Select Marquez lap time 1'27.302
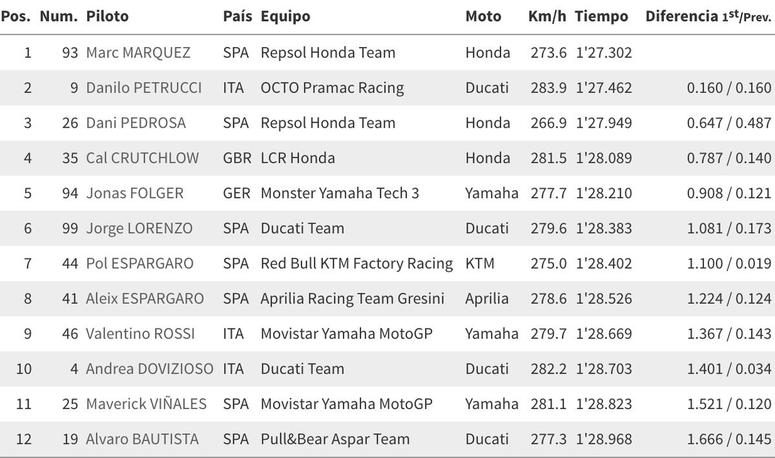Screen dimensions: 775x458 [x=604, y=53]
